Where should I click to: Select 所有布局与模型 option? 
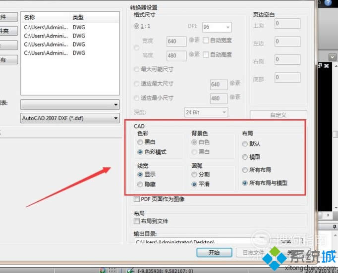(245, 183)
